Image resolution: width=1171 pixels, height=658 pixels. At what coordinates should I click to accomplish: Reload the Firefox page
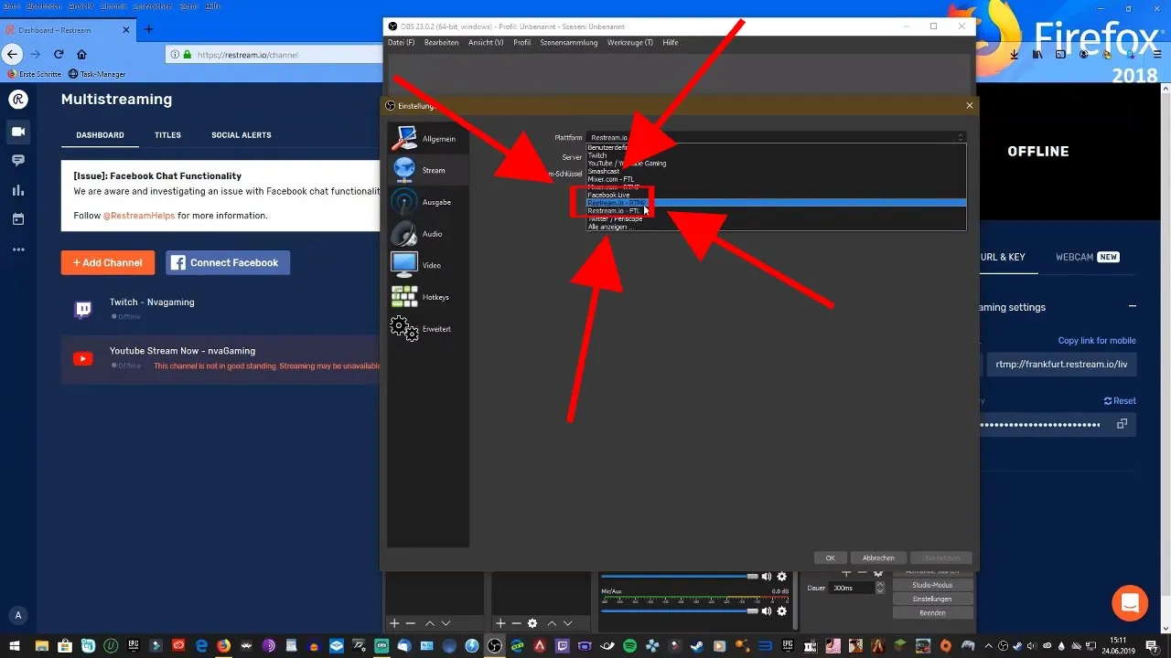(59, 55)
